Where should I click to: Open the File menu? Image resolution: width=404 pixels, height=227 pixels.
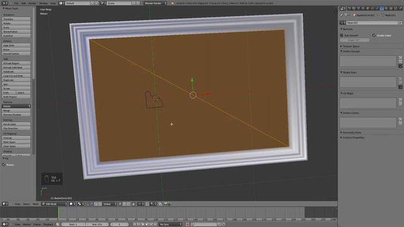point(16,3)
